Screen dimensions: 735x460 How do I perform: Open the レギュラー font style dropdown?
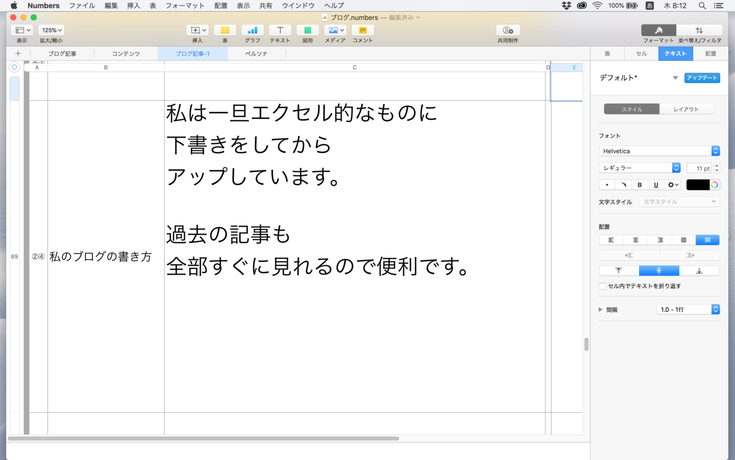[639, 168]
